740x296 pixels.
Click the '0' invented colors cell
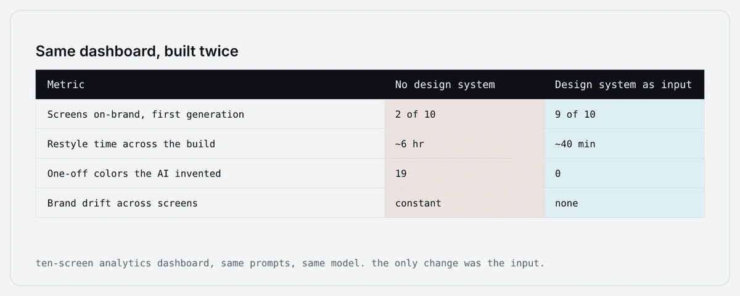pos(624,173)
